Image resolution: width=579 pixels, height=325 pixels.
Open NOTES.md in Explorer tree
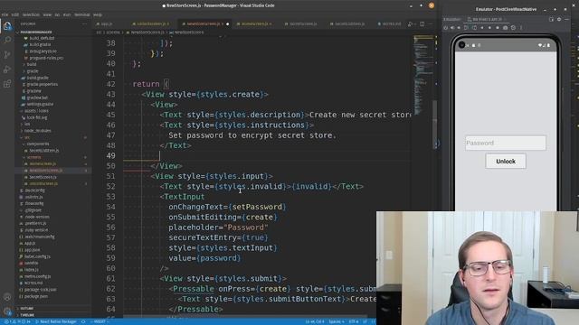pos(31,283)
